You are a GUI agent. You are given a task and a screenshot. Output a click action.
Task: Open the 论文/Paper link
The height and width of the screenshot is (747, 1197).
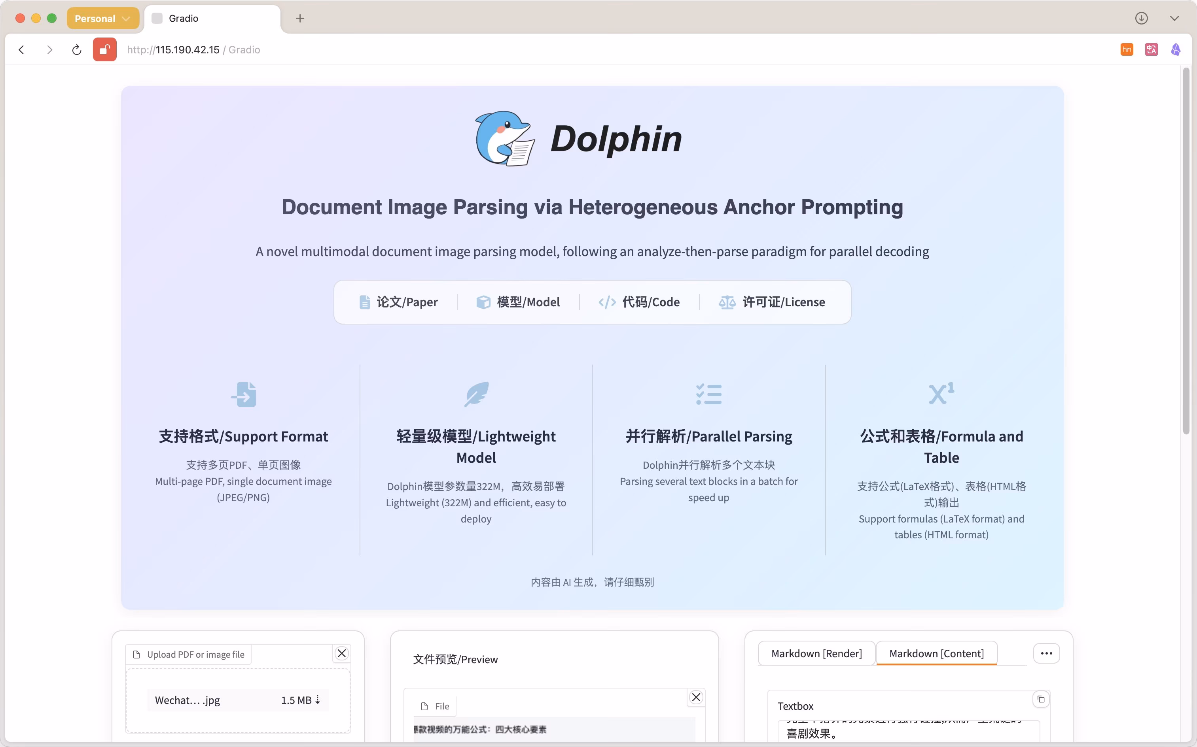click(398, 302)
